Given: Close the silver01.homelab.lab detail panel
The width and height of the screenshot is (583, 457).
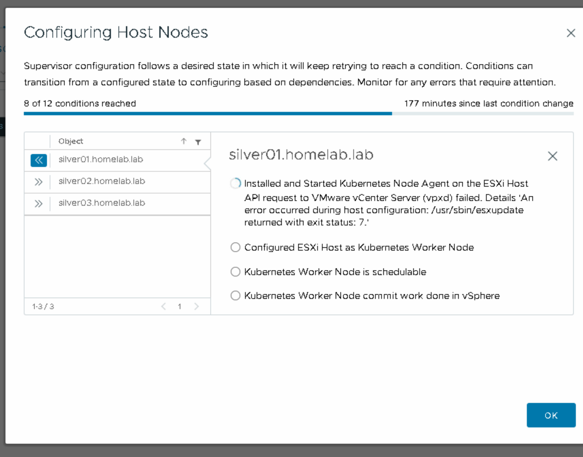Looking at the screenshot, I should point(552,156).
